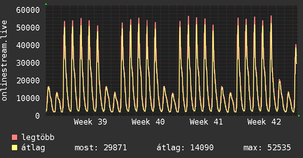Click the 40000 y-axis tick label
303x158 pixels.
(x=28, y=46)
